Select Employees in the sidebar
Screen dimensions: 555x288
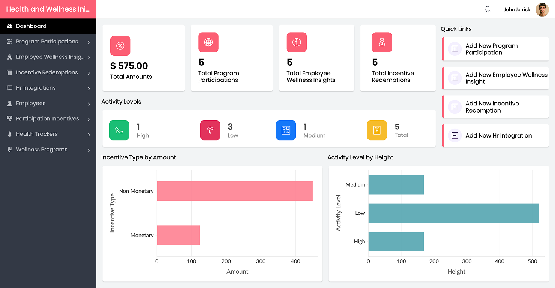tap(31, 103)
